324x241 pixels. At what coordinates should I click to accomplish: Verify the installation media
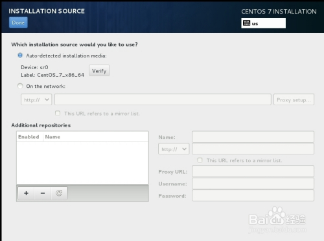[99, 70]
